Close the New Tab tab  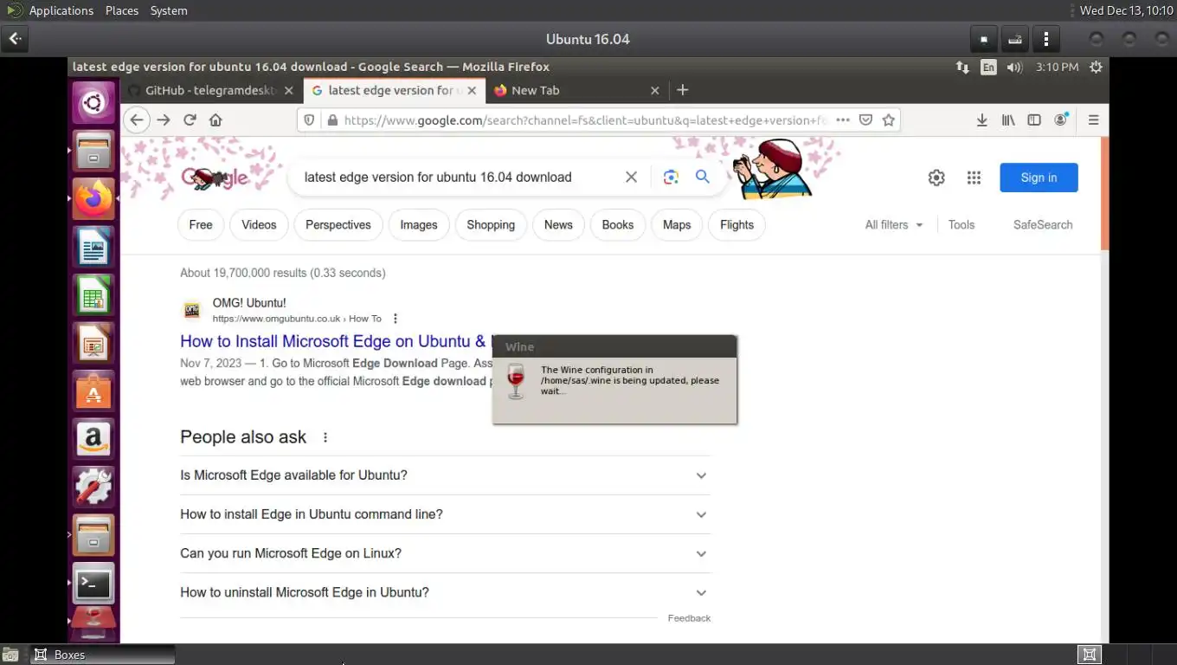point(654,90)
